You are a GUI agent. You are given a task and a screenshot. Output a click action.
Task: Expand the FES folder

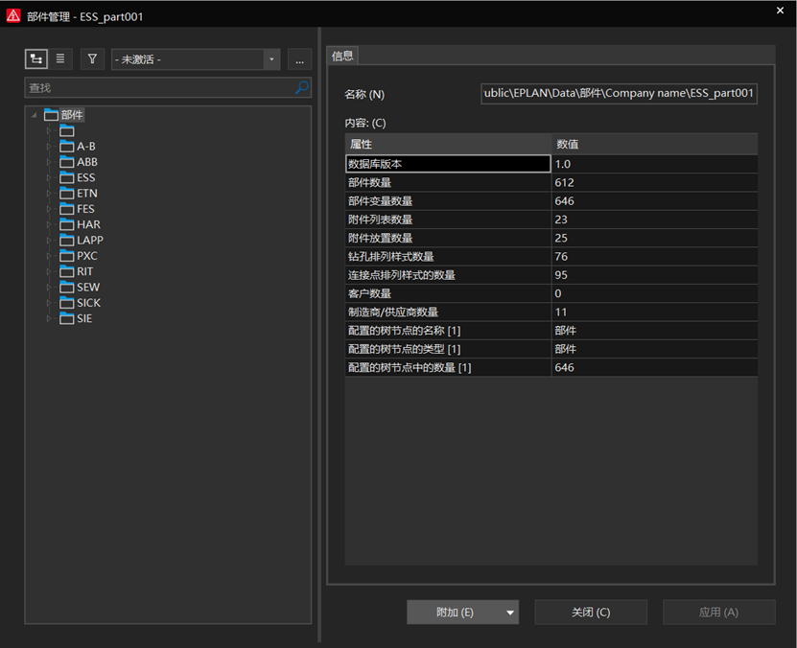[49, 209]
